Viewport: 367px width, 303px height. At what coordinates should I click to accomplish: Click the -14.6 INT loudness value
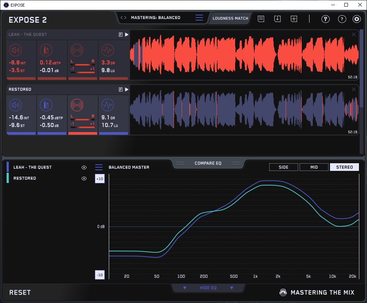19,117
